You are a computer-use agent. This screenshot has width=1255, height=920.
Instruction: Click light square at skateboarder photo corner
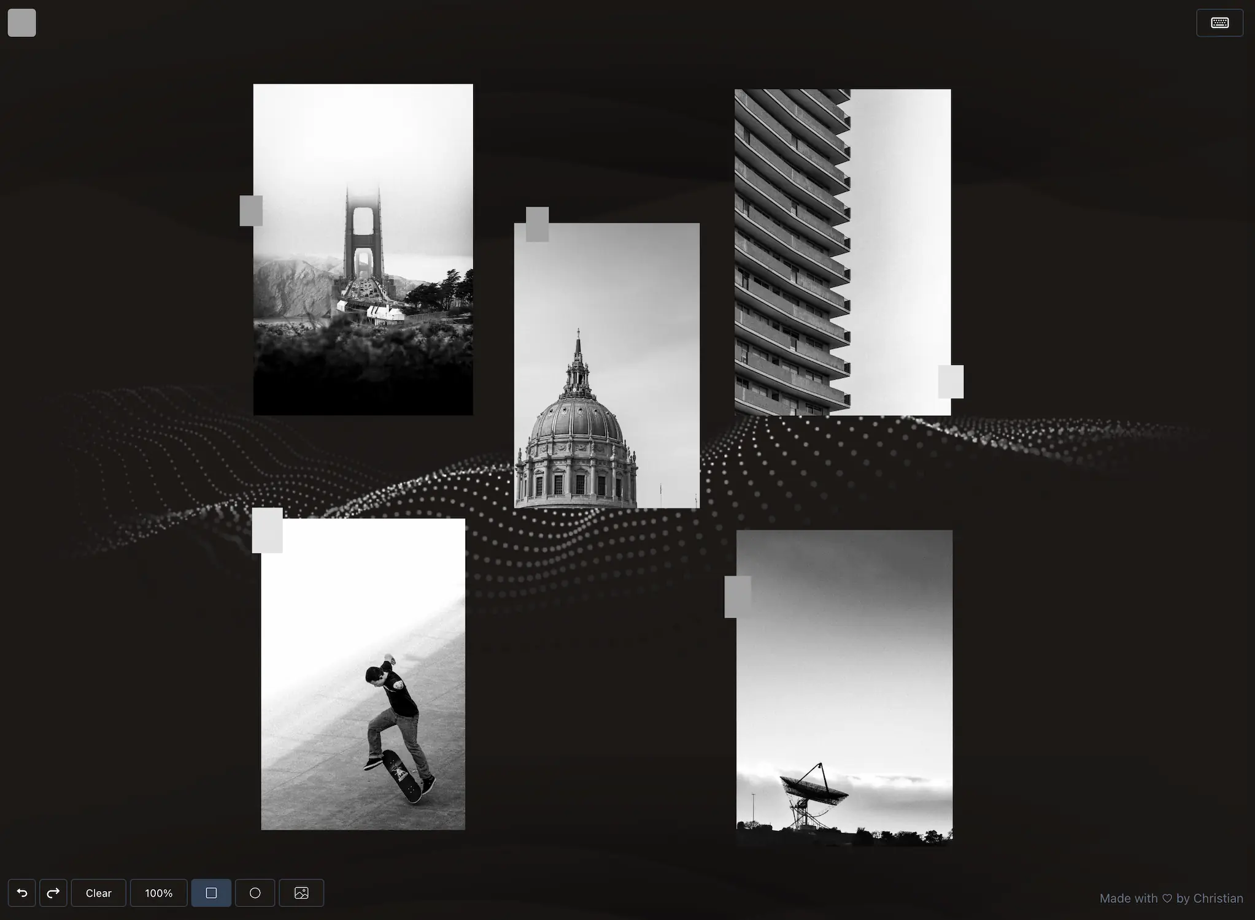coord(267,531)
